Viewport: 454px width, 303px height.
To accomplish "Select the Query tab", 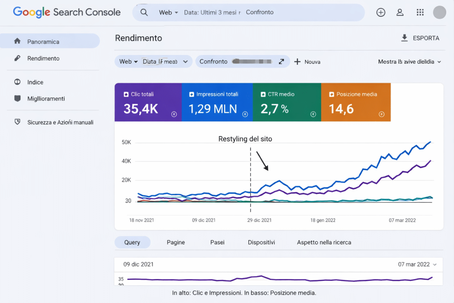I will (132, 243).
